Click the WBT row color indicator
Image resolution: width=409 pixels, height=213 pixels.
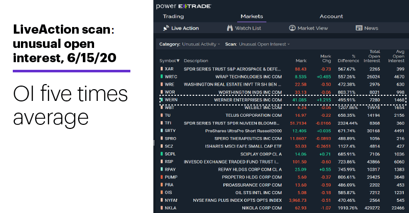[162, 108]
